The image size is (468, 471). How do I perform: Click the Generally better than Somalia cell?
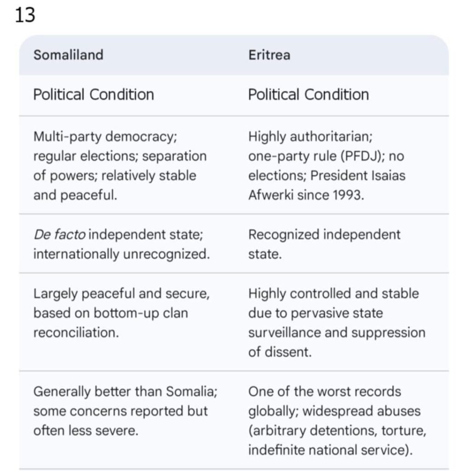pos(125,411)
